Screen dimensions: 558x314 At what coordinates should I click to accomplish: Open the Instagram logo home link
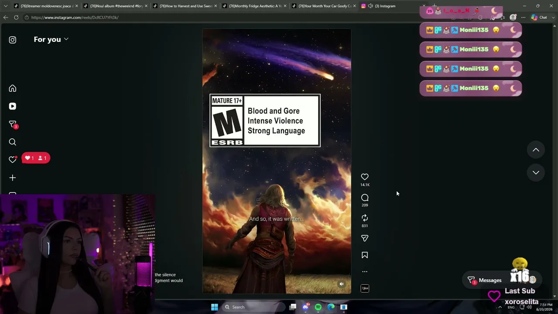point(13,40)
